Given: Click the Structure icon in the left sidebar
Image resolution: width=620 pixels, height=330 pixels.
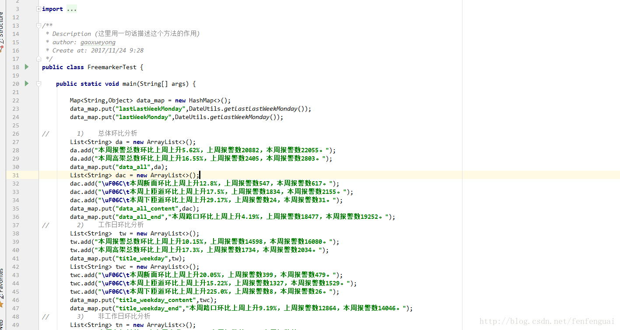Looking at the screenshot, I should click(2, 50).
